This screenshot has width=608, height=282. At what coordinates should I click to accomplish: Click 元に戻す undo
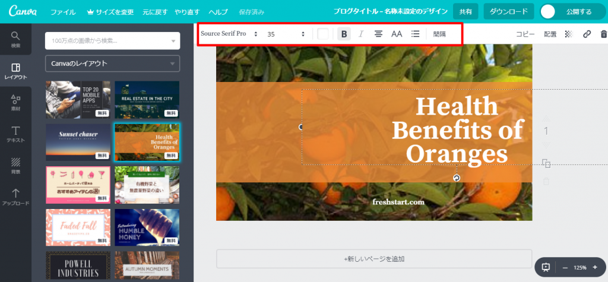tap(155, 12)
